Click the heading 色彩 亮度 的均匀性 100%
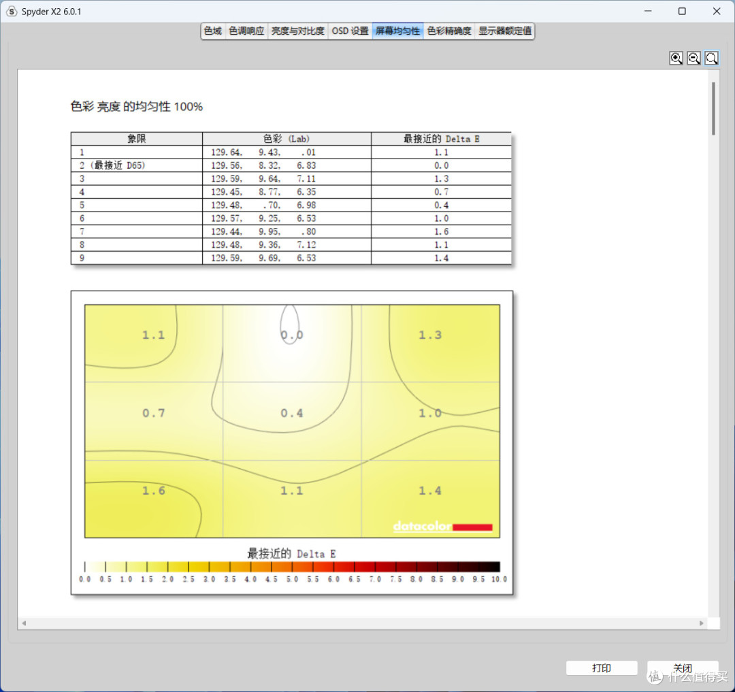The height and width of the screenshot is (692, 735). point(136,107)
